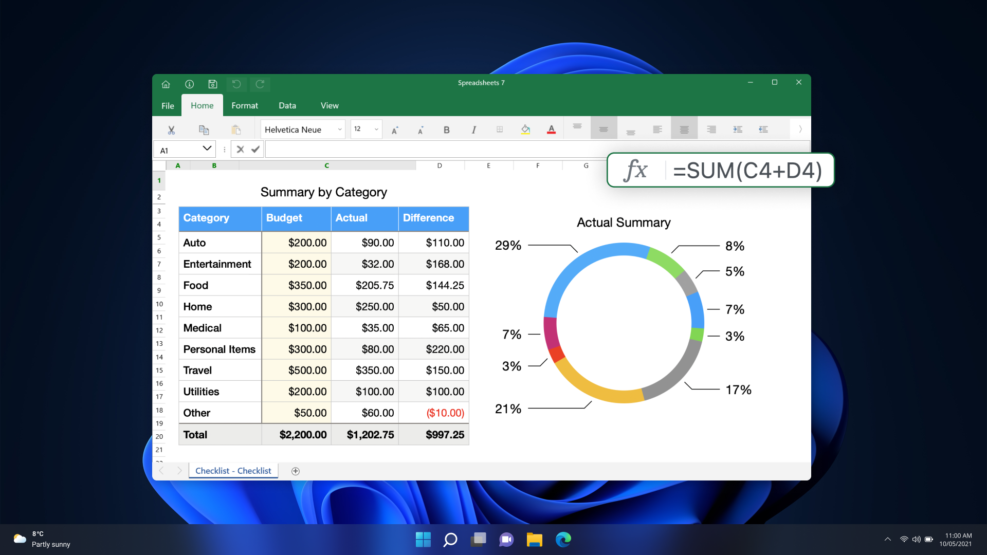Screen dimensions: 987x555
Task: Add a new sheet with plus button
Action: click(x=295, y=471)
